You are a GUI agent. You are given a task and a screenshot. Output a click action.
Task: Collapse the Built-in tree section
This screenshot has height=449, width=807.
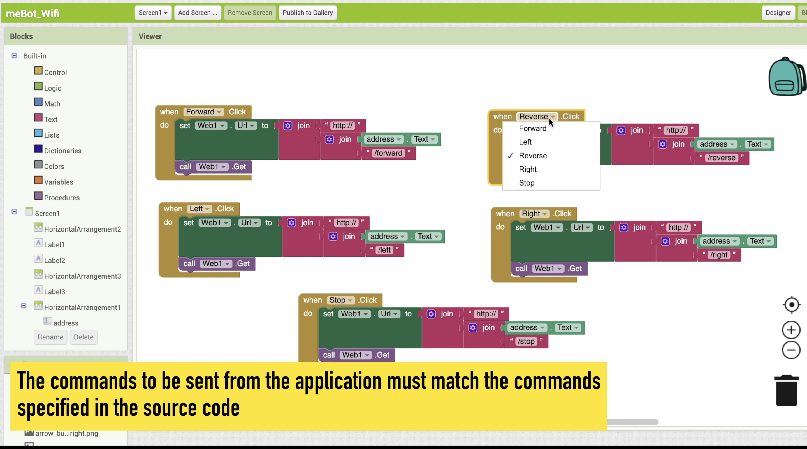pos(14,56)
